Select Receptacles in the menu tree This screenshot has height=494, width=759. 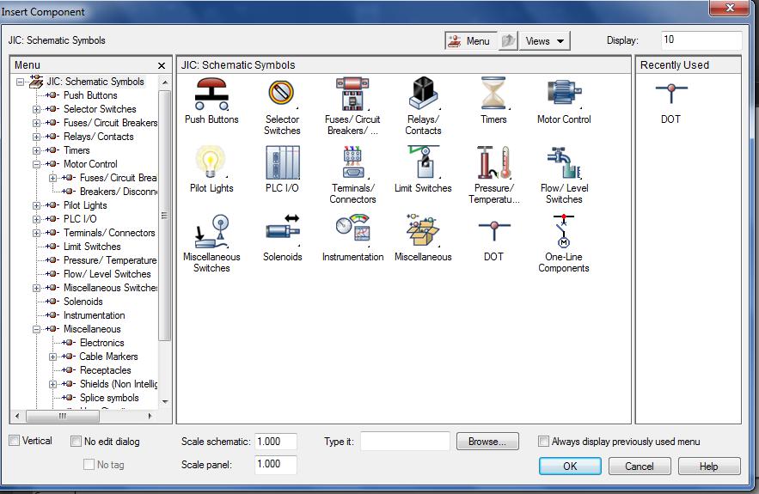tap(106, 370)
